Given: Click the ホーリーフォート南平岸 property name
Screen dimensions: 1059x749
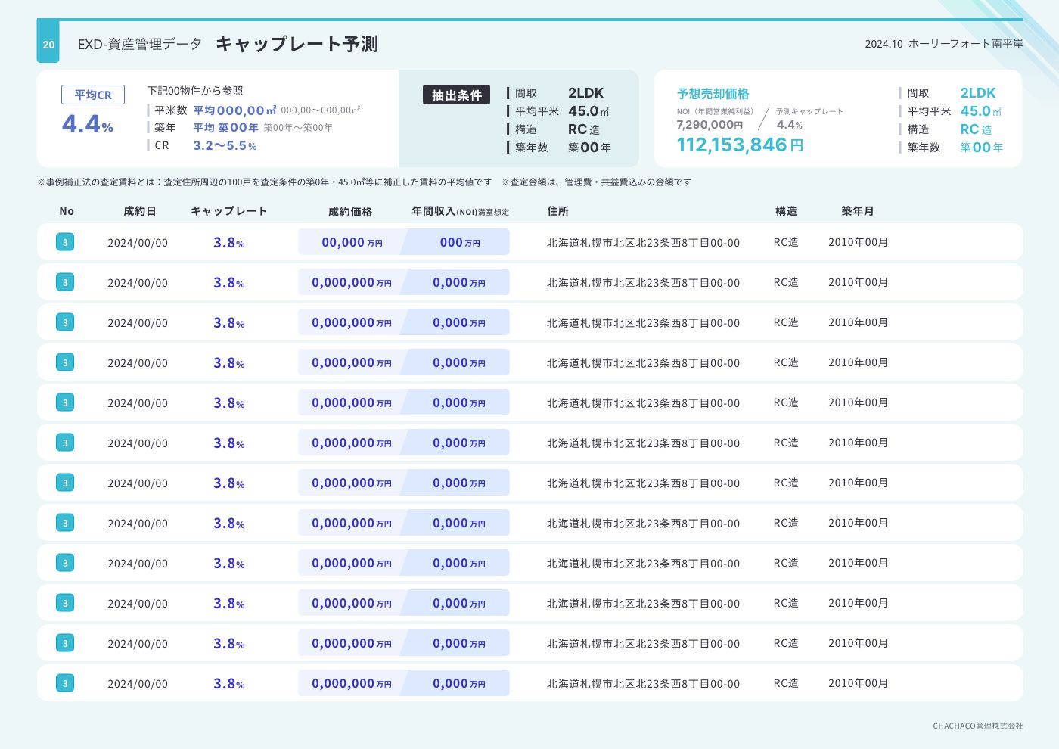Looking at the screenshot, I should point(965,44).
